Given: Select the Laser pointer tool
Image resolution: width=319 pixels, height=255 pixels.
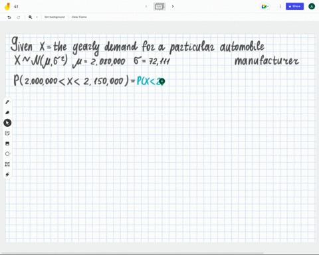Looking at the screenshot, I should click(x=7, y=175).
